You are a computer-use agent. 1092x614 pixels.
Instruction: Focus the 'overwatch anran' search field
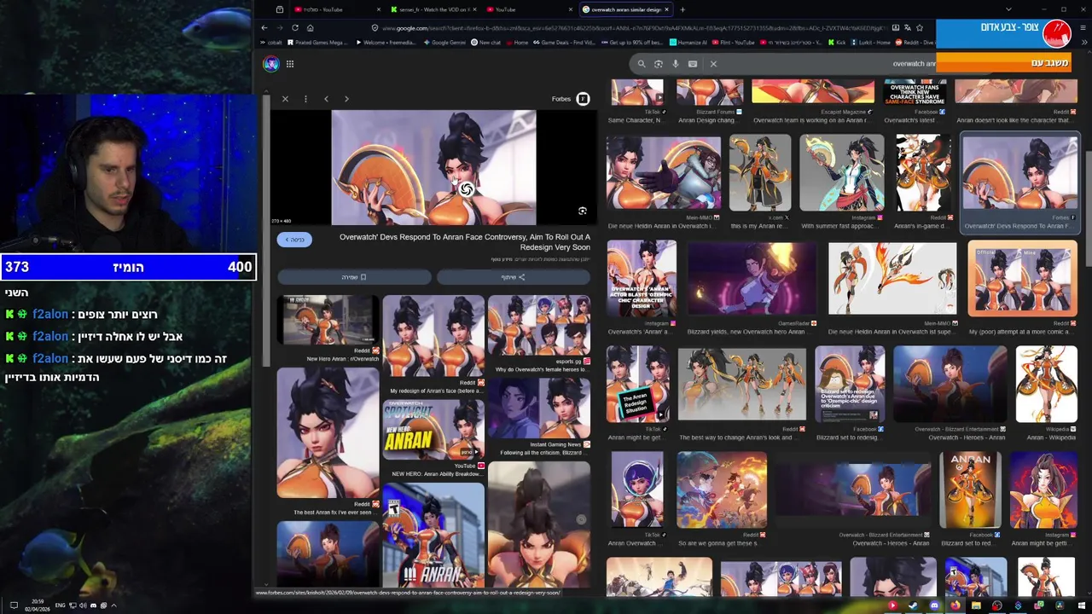pos(828,64)
